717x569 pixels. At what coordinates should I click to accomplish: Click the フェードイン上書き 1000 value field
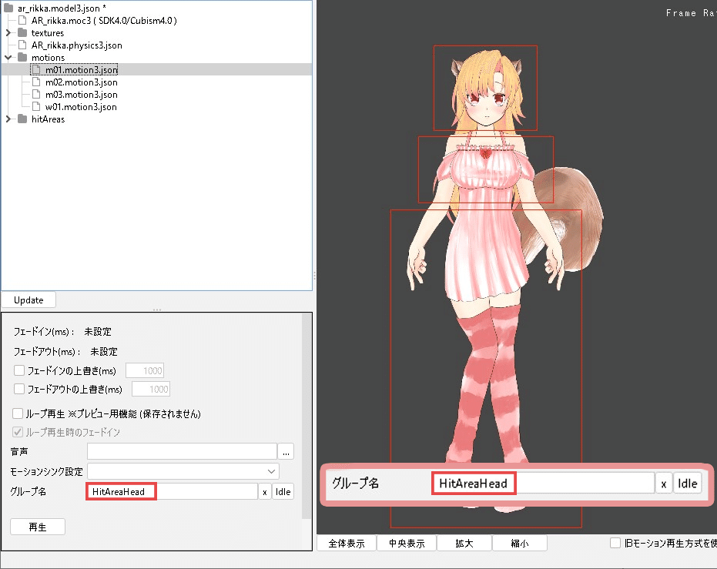pyautogui.click(x=145, y=370)
